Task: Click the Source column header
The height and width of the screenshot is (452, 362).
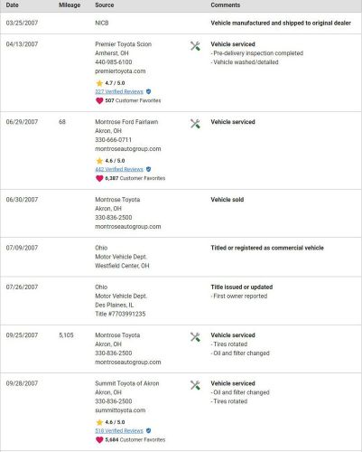Action: point(105,5)
